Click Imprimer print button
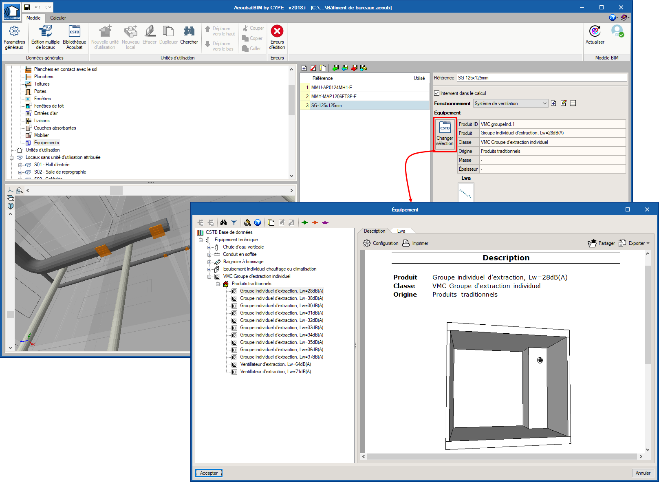 (415, 243)
